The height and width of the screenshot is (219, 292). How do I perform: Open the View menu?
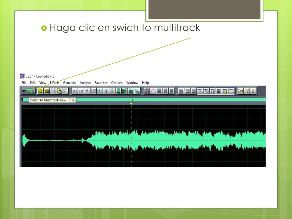43,83
